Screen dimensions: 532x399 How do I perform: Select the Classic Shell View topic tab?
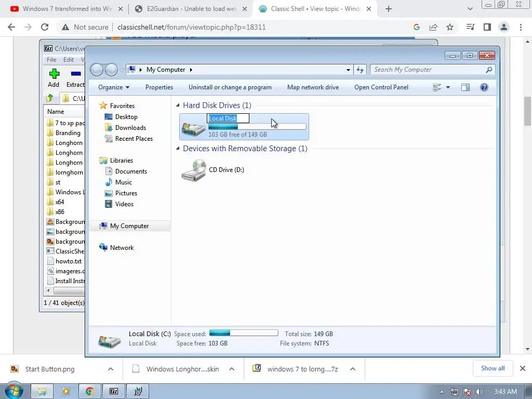pos(315,9)
